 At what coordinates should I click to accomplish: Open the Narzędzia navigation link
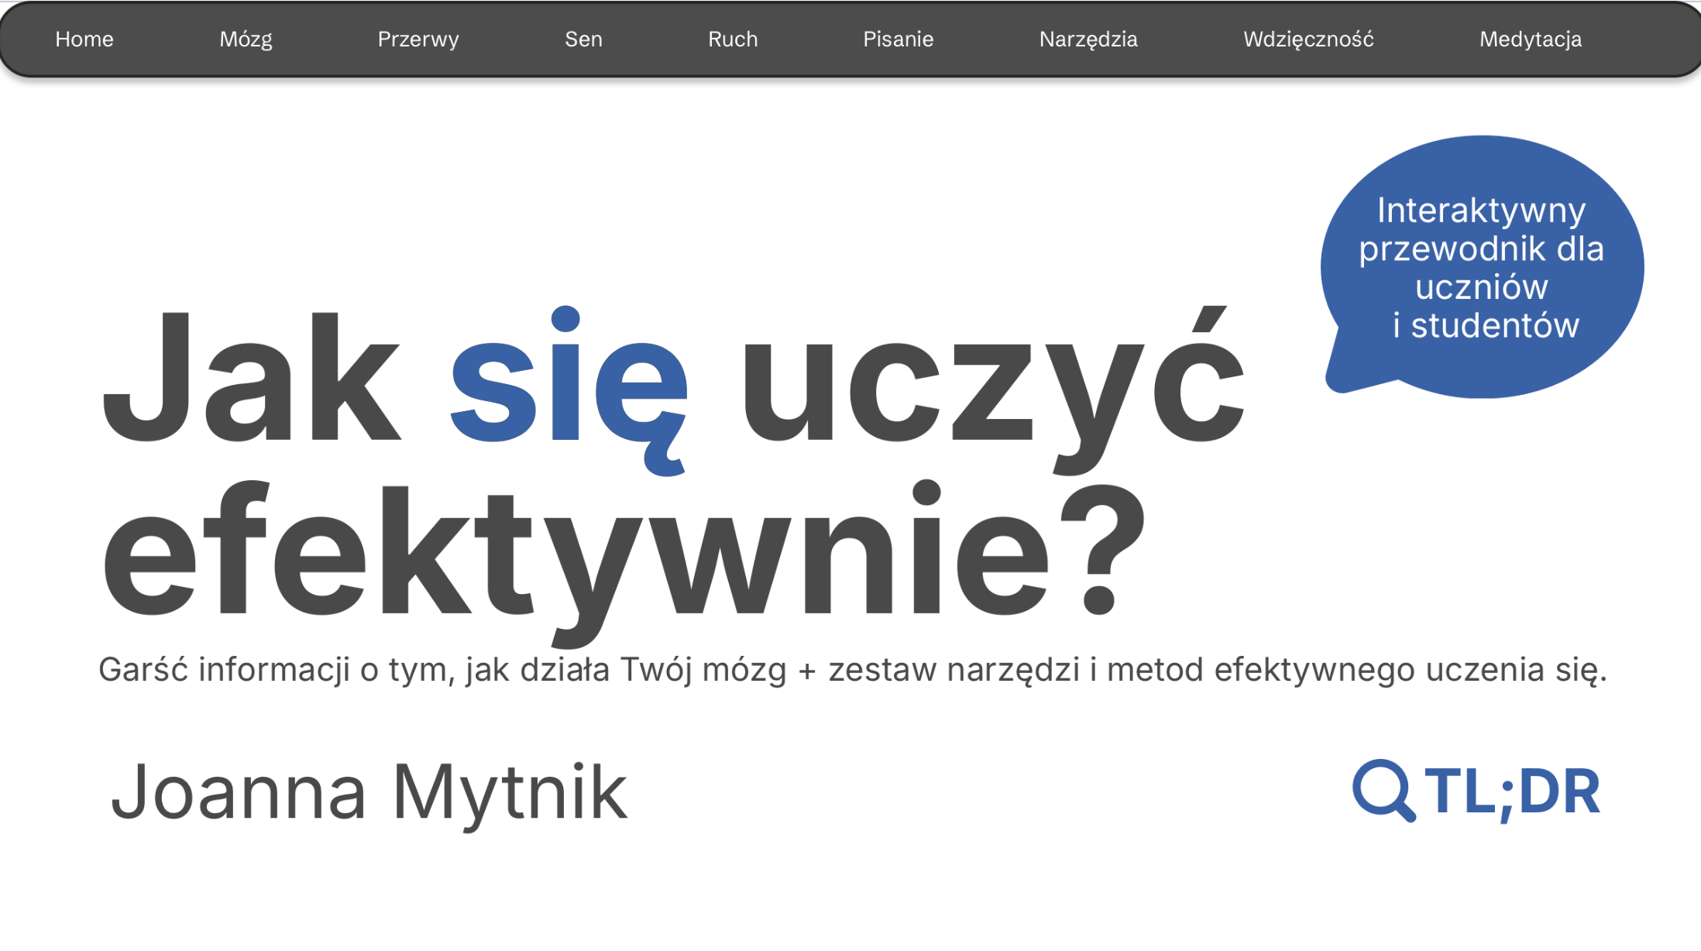tap(1088, 39)
